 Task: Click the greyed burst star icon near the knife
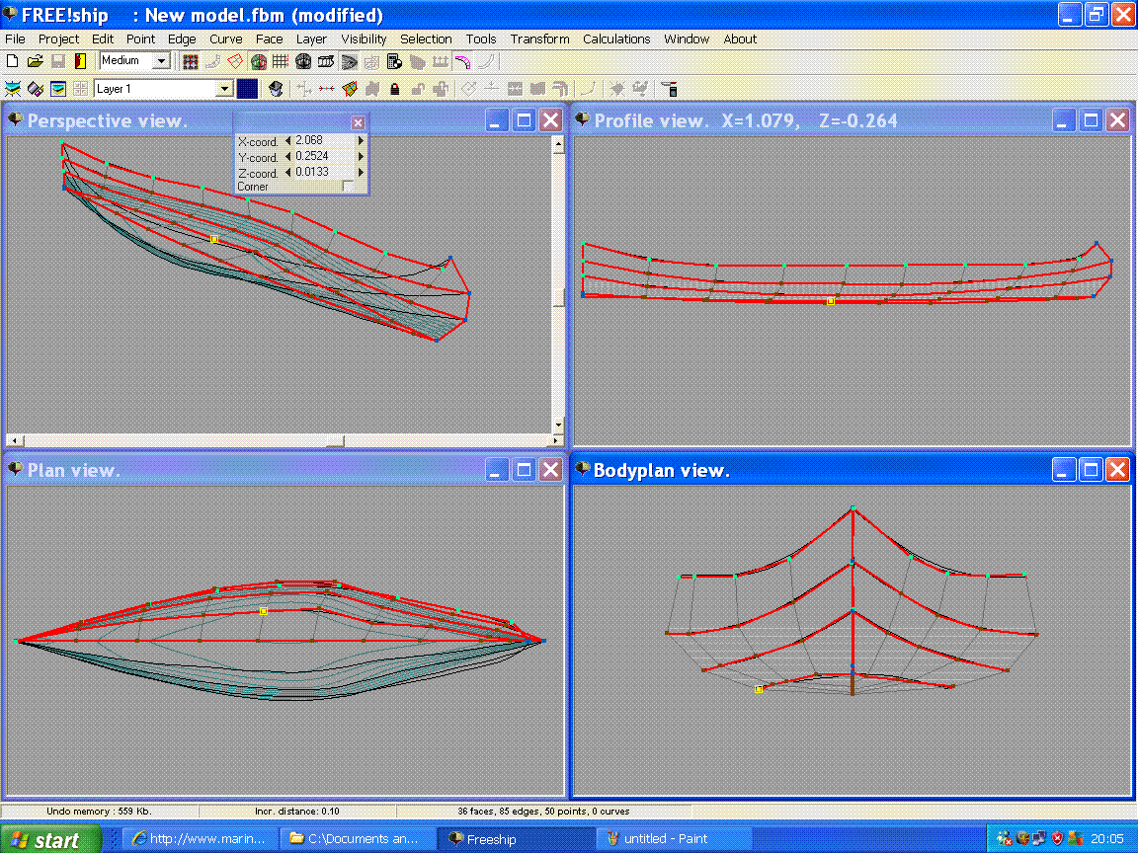(616, 89)
